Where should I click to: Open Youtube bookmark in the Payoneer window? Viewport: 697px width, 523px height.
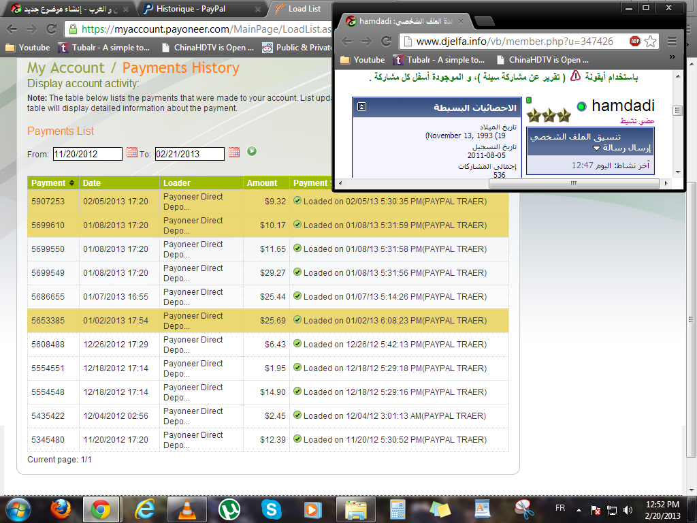[x=27, y=48]
